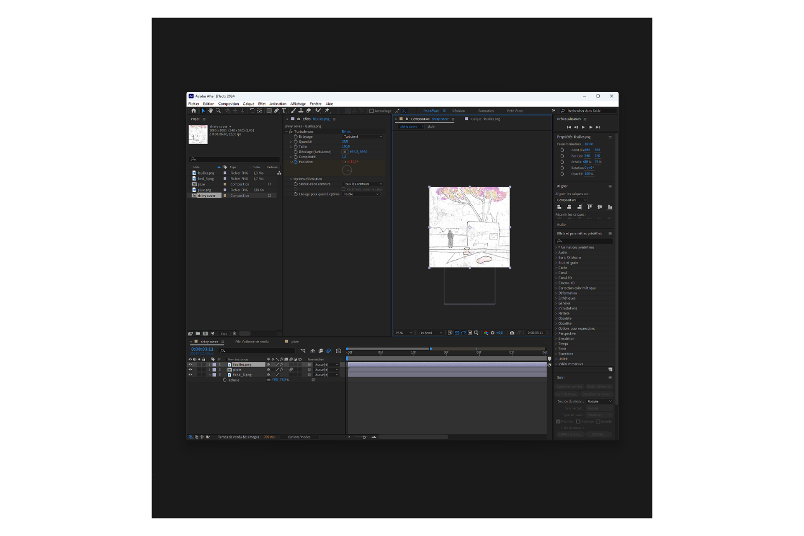This screenshot has height=536, width=804.
Task: Click Réinit. link for Turbulences effect
Action: 346,131
